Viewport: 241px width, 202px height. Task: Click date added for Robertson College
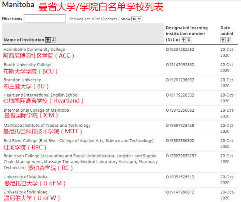227,159
